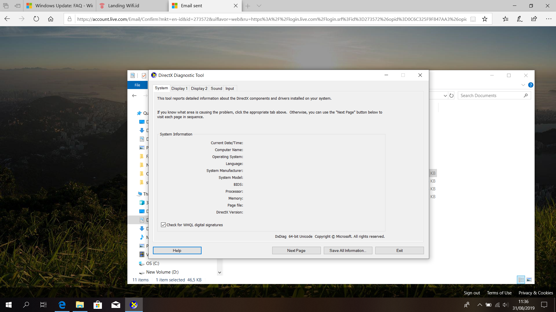Switch to File Explorer on the taskbar
The width and height of the screenshot is (556, 312).
[x=80, y=305]
